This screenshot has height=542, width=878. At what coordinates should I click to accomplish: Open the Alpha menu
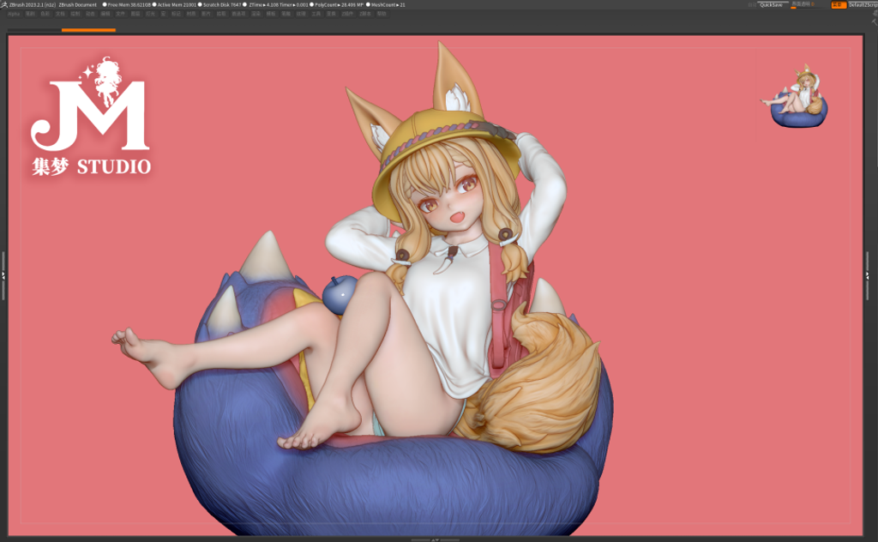(14, 14)
